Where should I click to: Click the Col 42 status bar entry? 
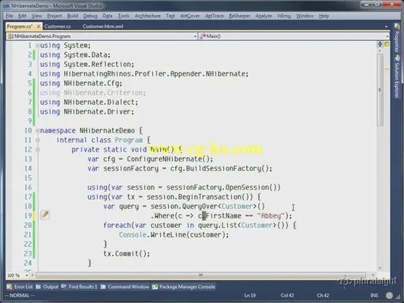click(287, 295)
